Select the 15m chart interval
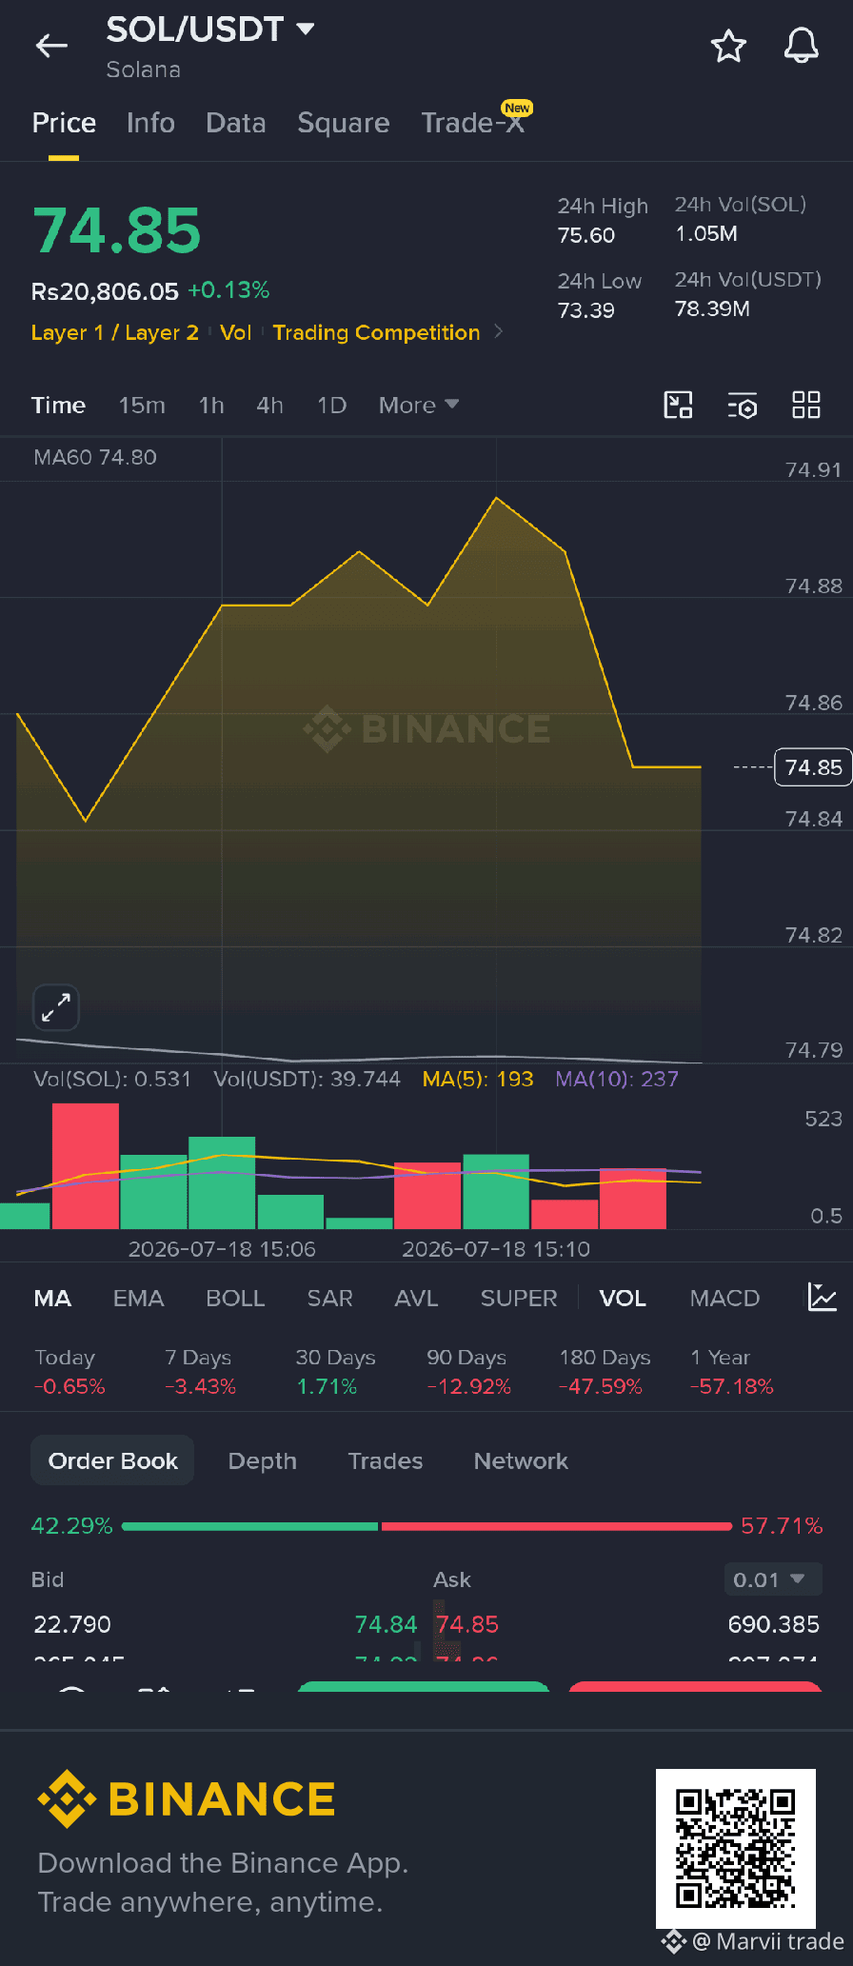The height and width of the screenshot is (1966, 853). (x=142, y=406)
